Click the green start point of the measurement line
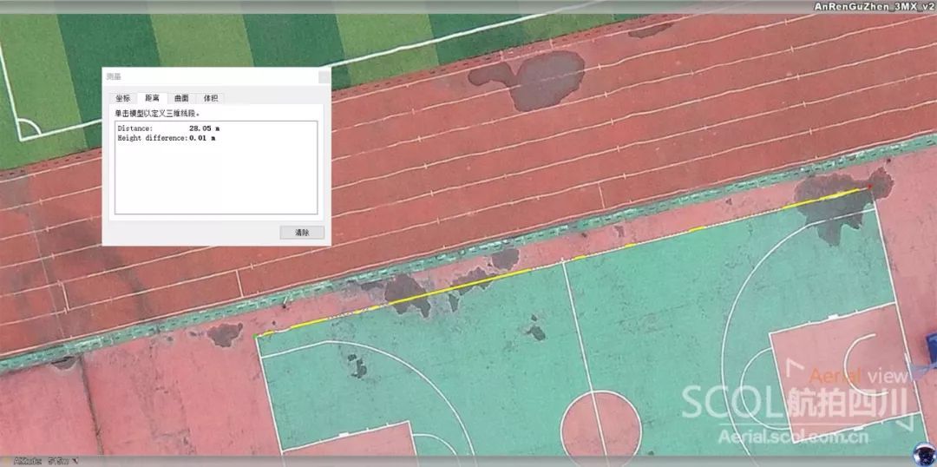The width and height of the screenshot is (937, 467). click(257, 337)
